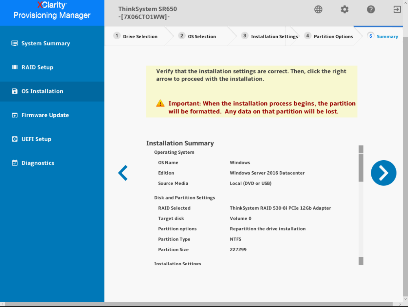408x307 pixels.
Task: Go to step 1 Drive Selection
Action: [x=136, y=36]
